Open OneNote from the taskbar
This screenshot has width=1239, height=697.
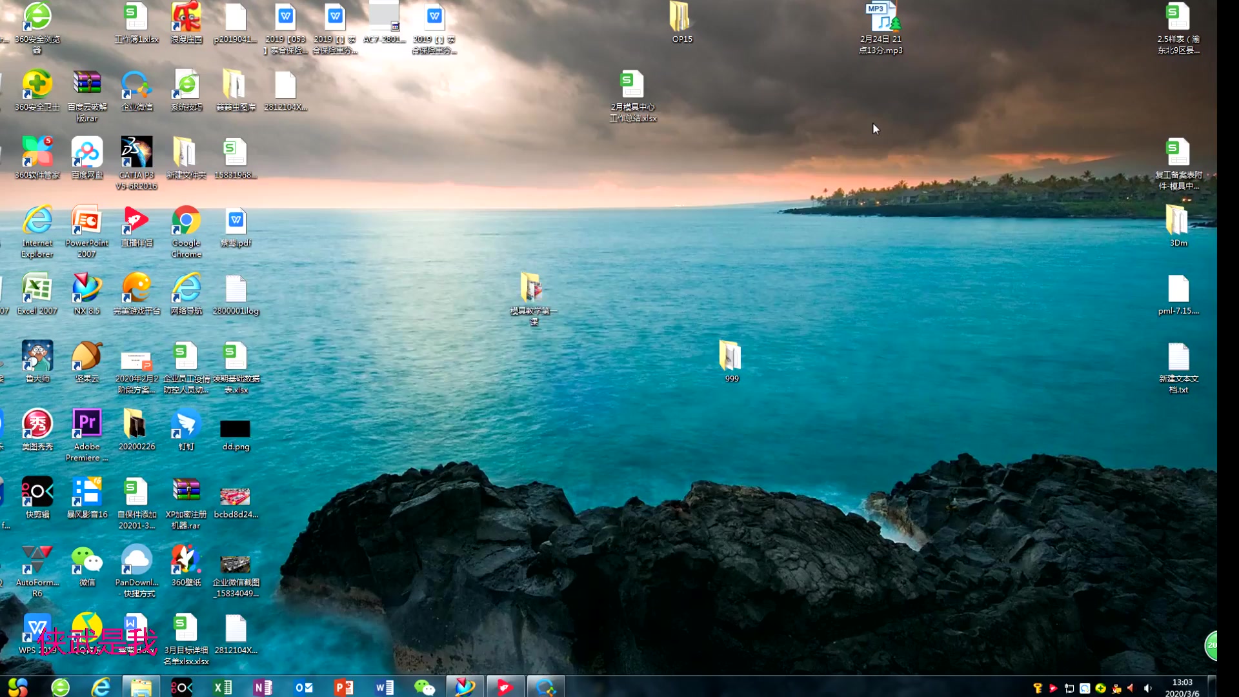pos(263,687)
